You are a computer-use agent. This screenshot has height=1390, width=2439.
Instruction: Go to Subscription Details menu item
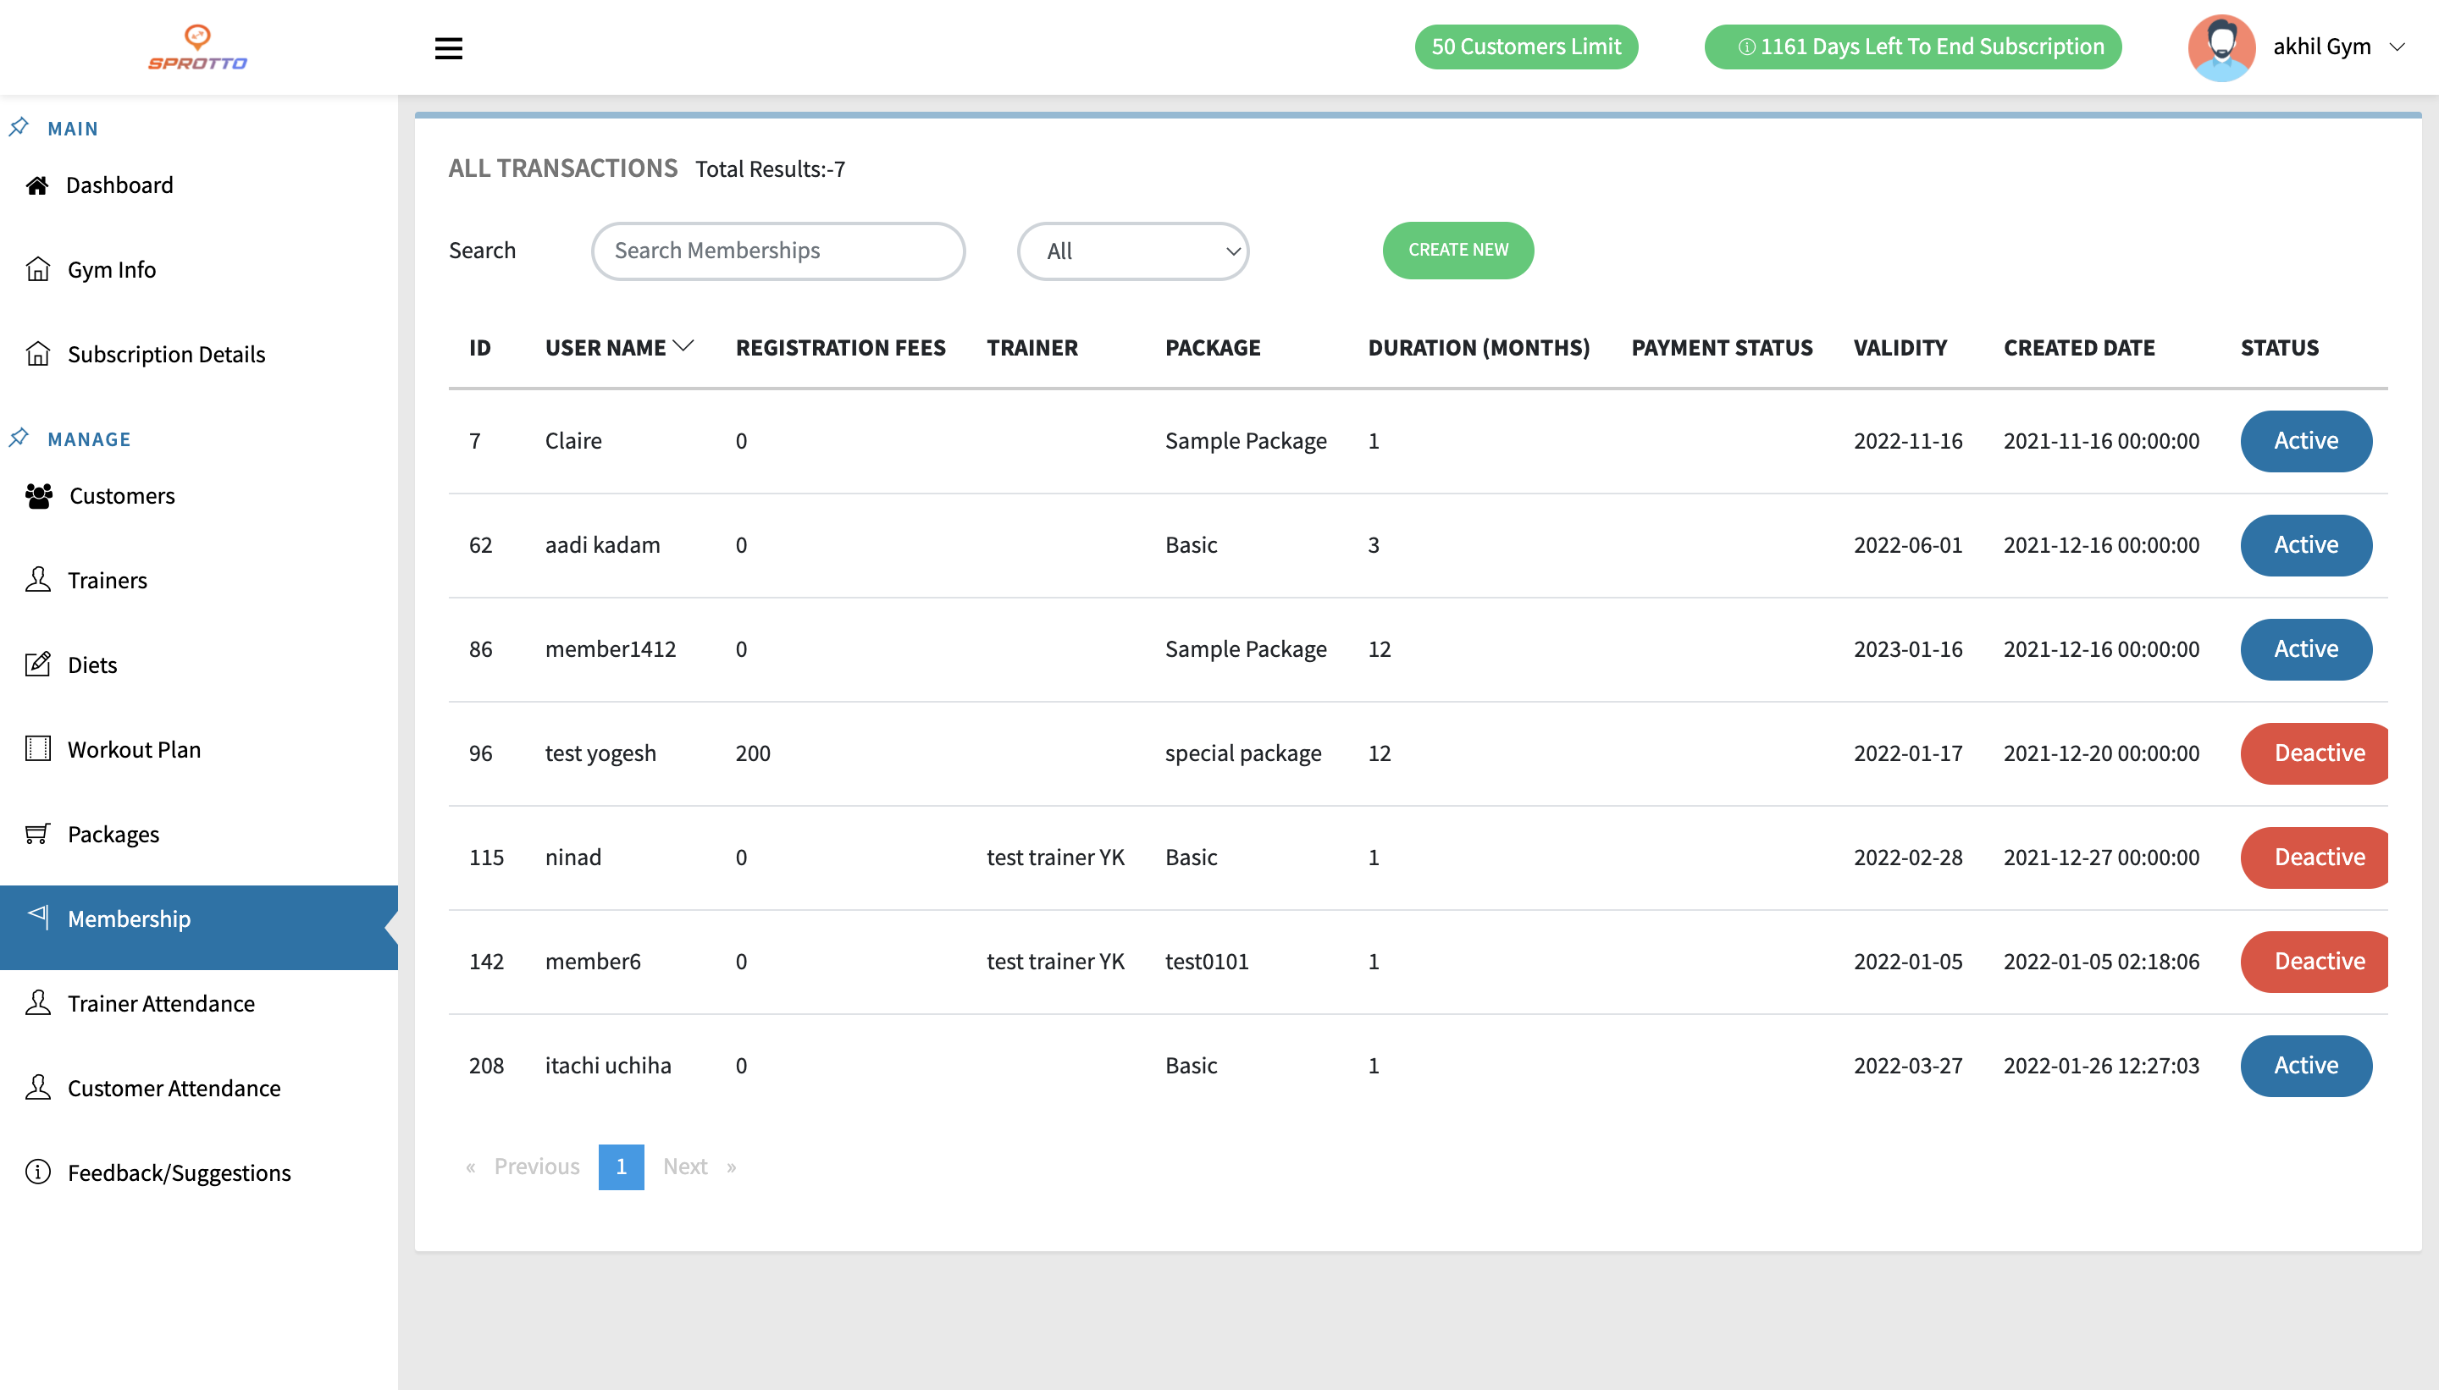pos(166,354)
